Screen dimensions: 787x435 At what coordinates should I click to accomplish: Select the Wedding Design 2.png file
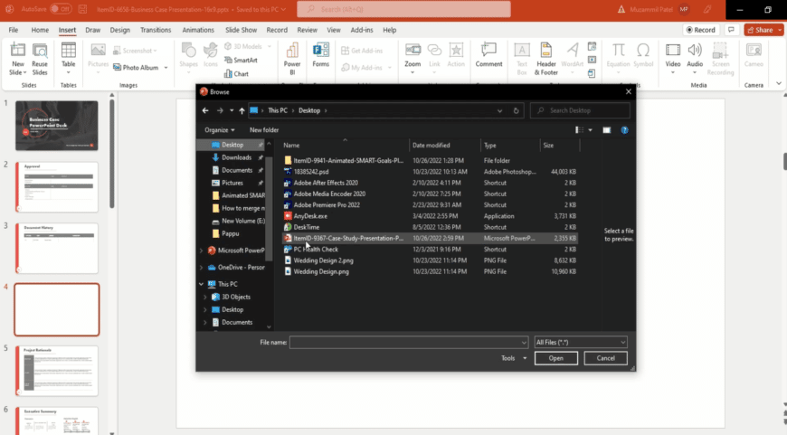click(x=321, y=260)
